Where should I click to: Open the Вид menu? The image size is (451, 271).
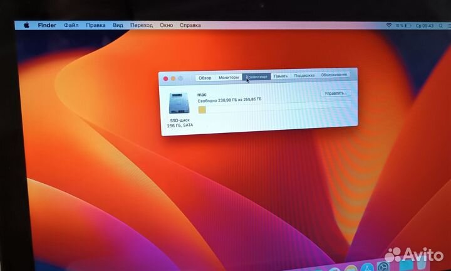point(118,25)
